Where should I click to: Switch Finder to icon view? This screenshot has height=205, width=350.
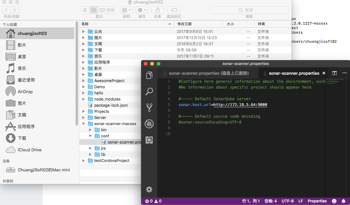(x=85, y=10)
